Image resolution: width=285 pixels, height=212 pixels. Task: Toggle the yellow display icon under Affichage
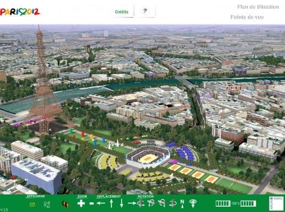(x=32, y=205)
